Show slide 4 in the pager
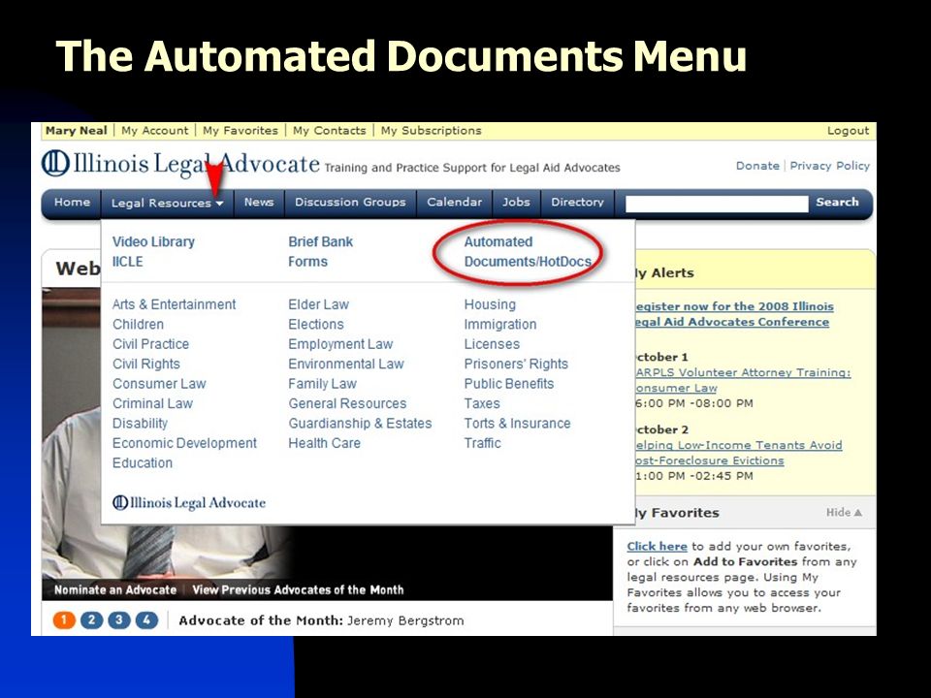 (146, 620)
